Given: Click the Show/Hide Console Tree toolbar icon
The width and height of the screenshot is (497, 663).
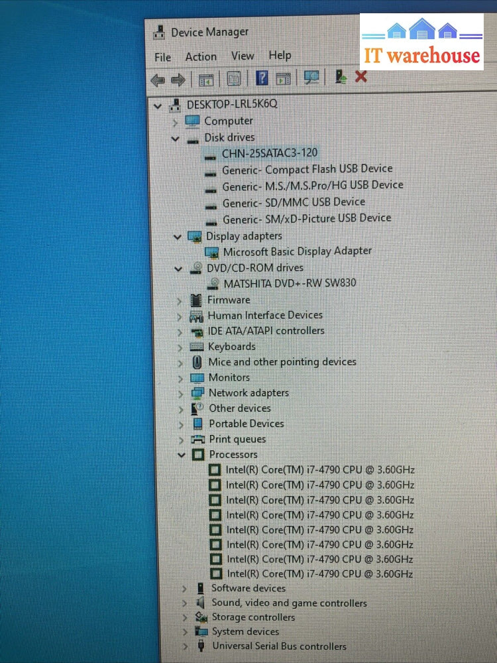Looking at the screenshot, I should (x=205, y=80).
